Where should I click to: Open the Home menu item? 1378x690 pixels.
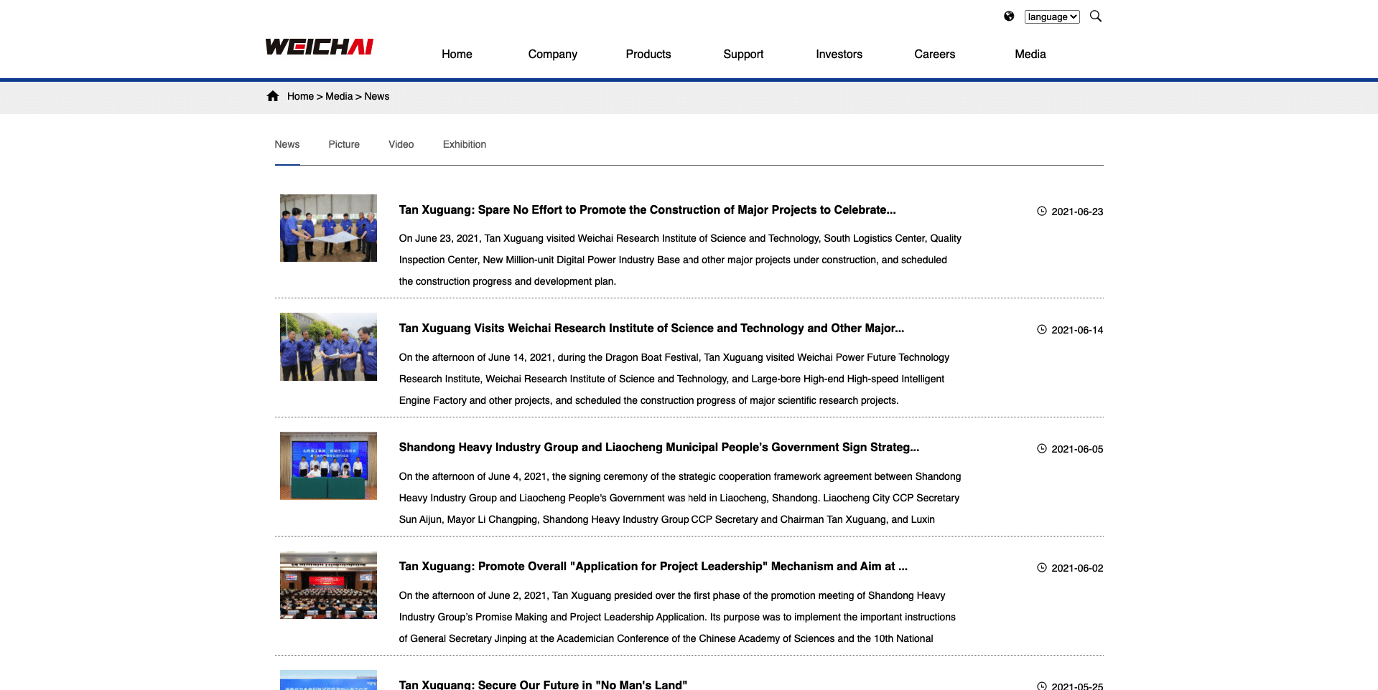click(x=457, y=54)
